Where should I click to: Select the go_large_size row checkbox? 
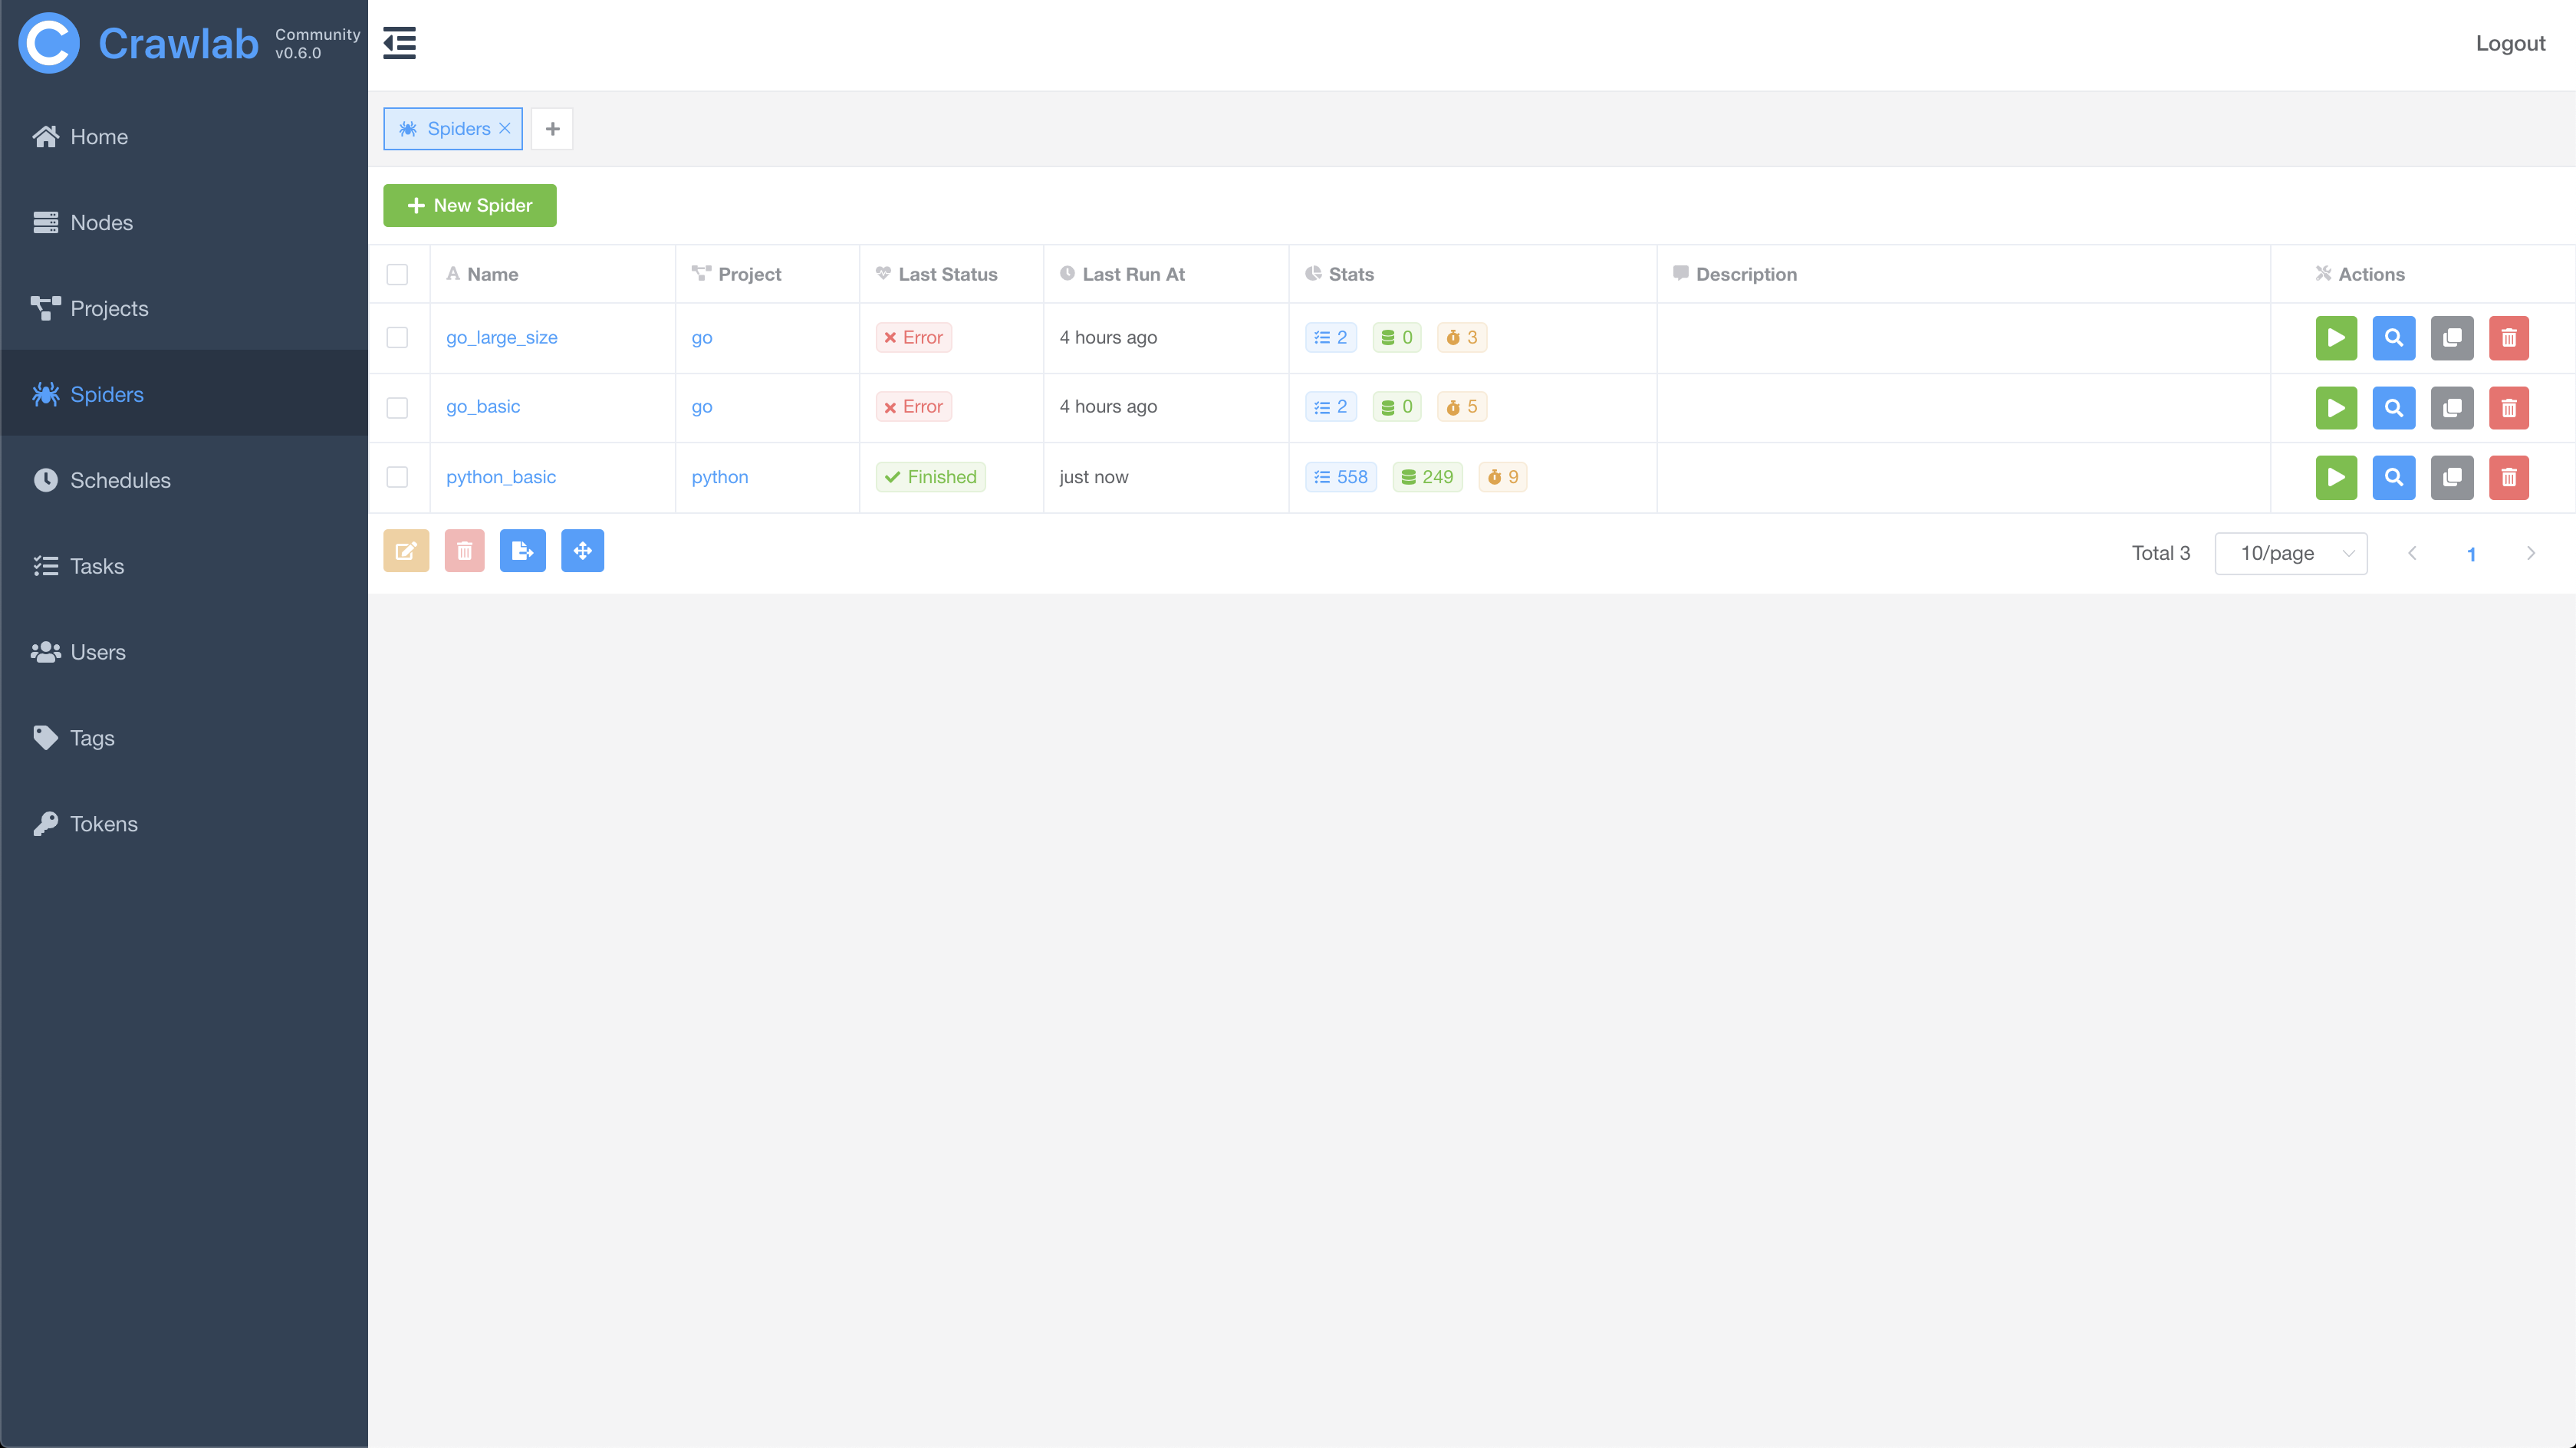(x=397, y=338)
